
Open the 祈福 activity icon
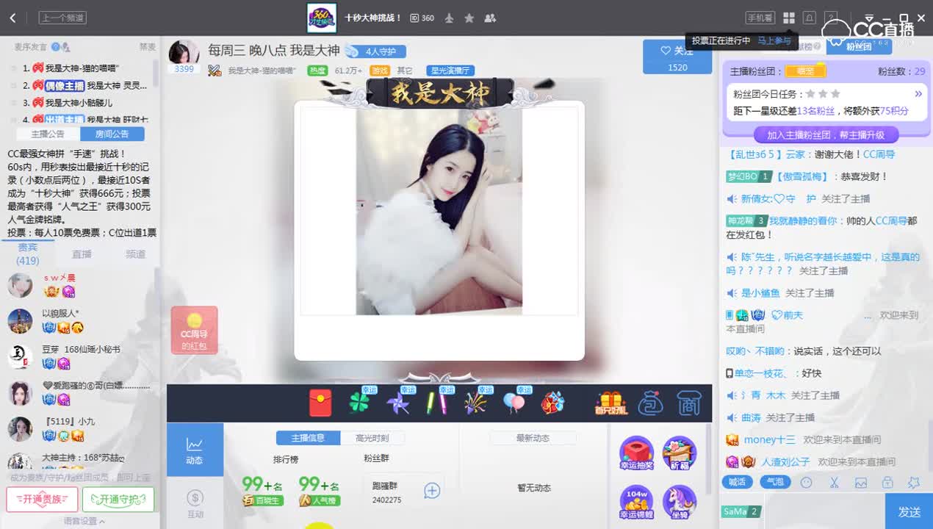point(680,454)
